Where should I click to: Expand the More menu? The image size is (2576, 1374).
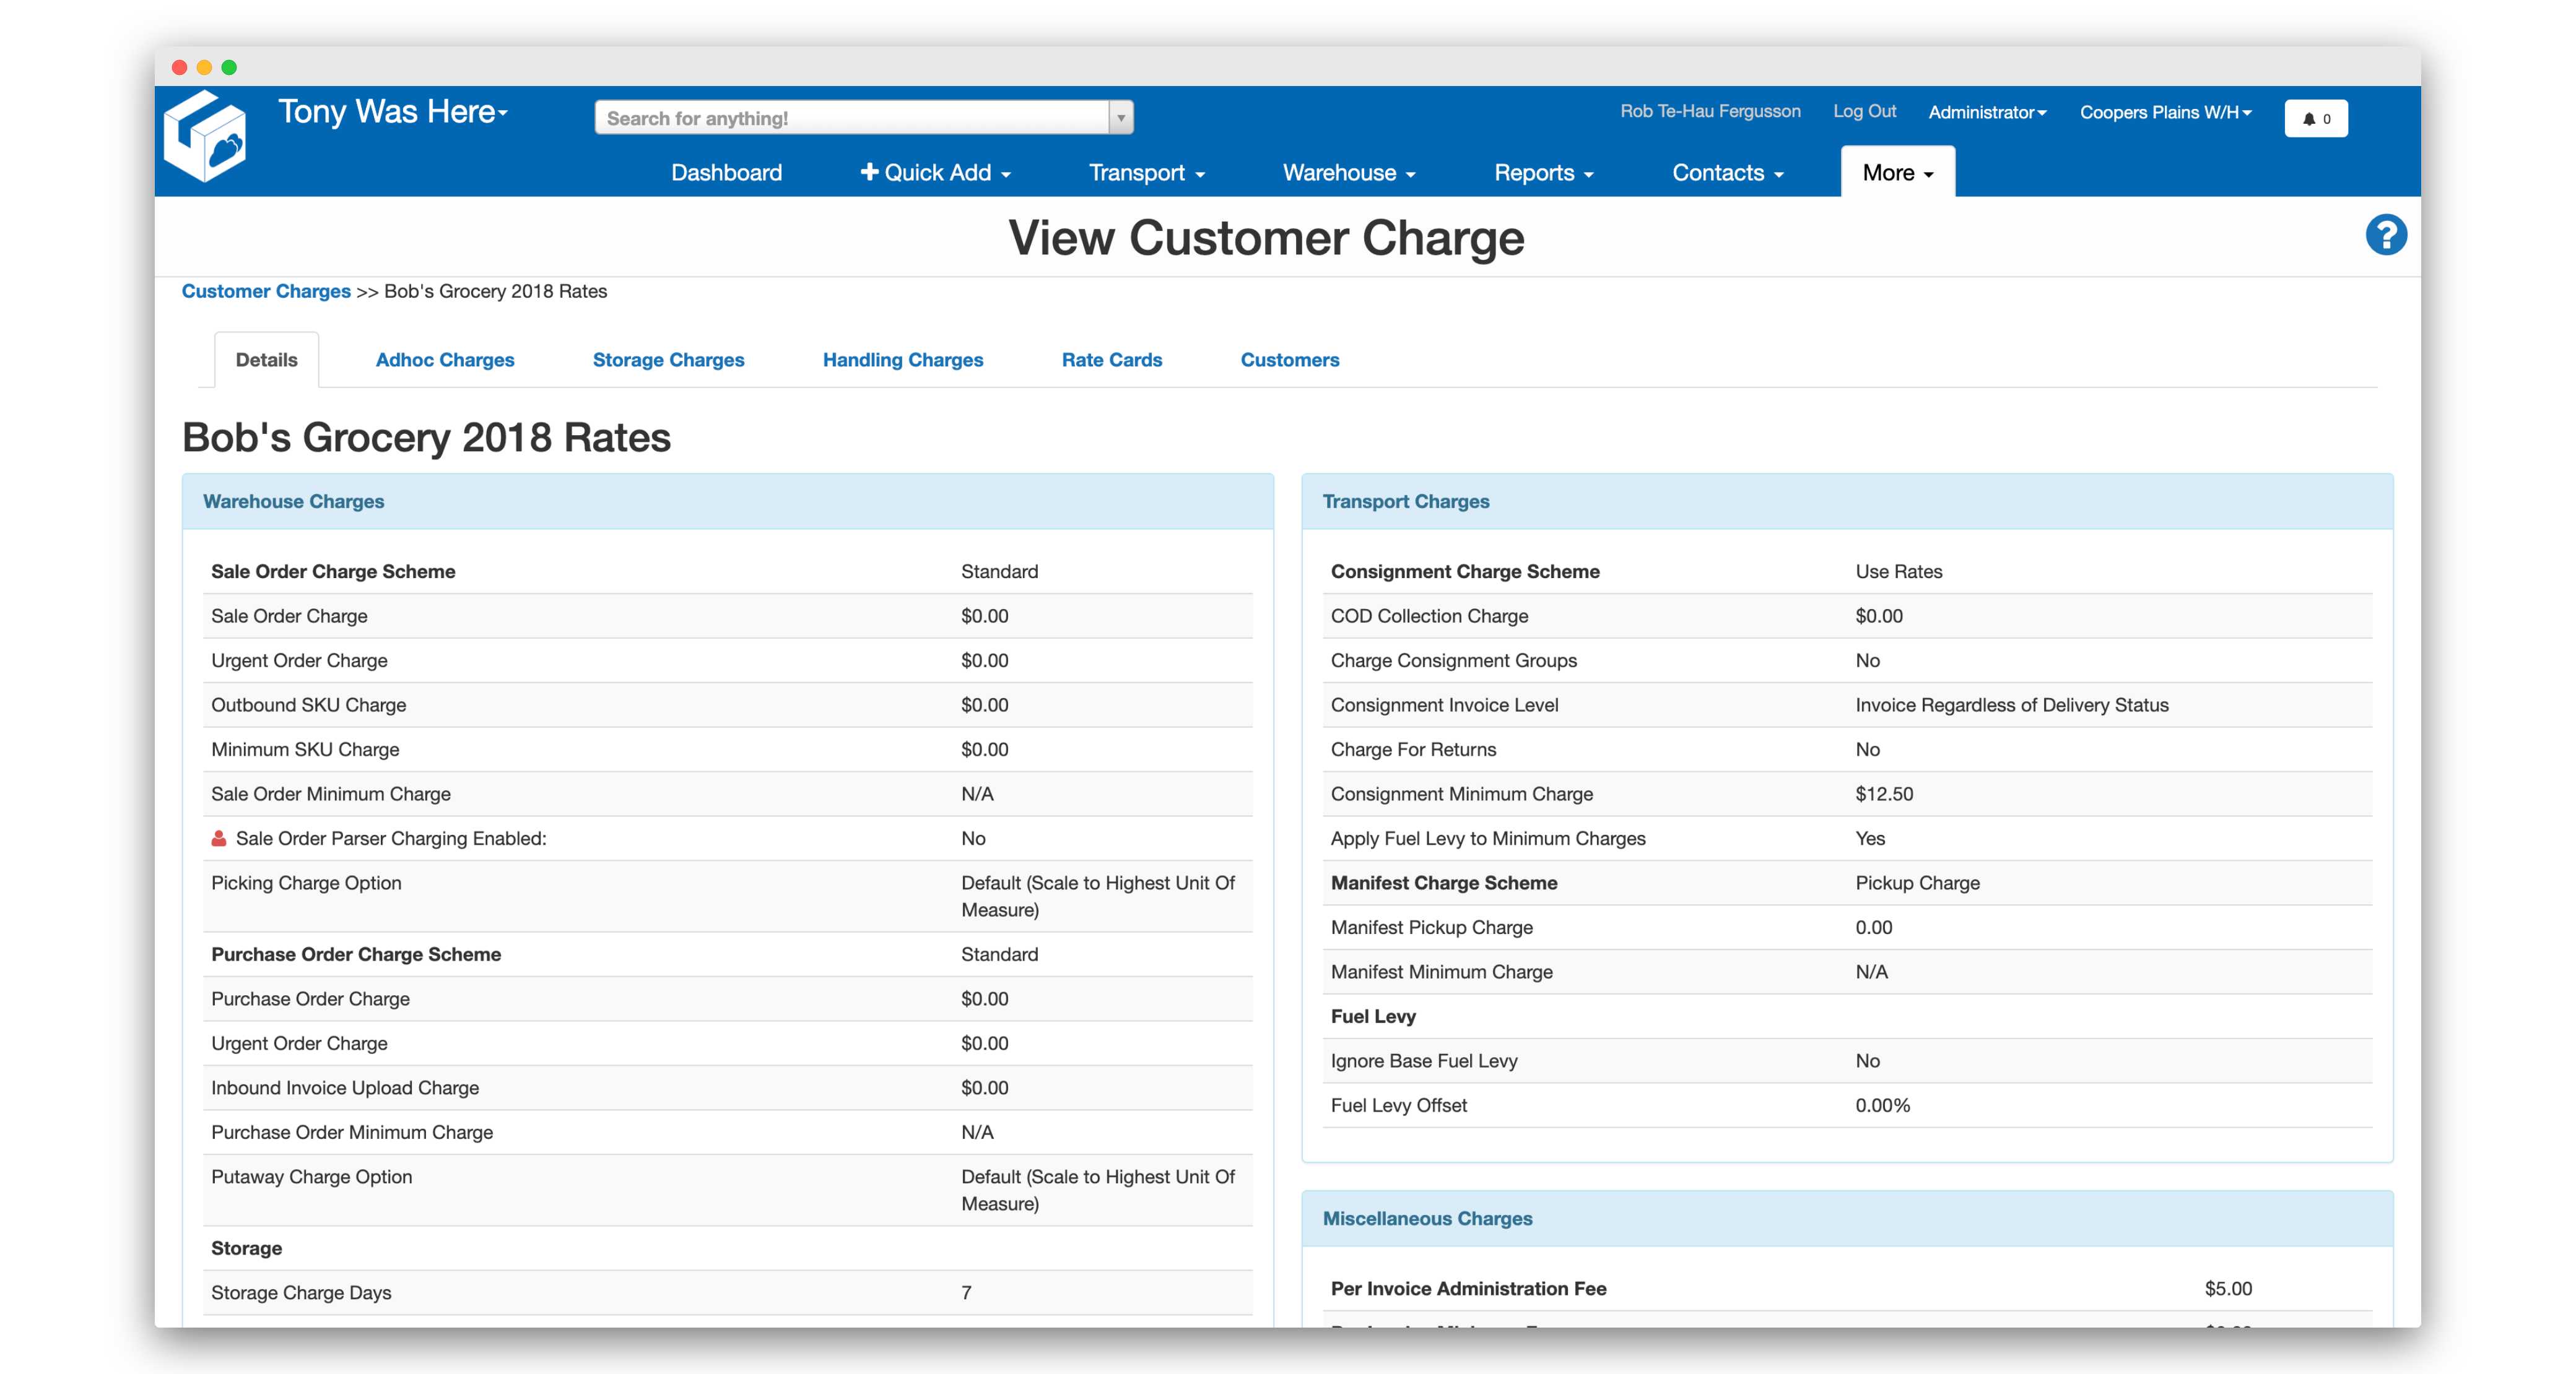click(x=1897, y=173)
